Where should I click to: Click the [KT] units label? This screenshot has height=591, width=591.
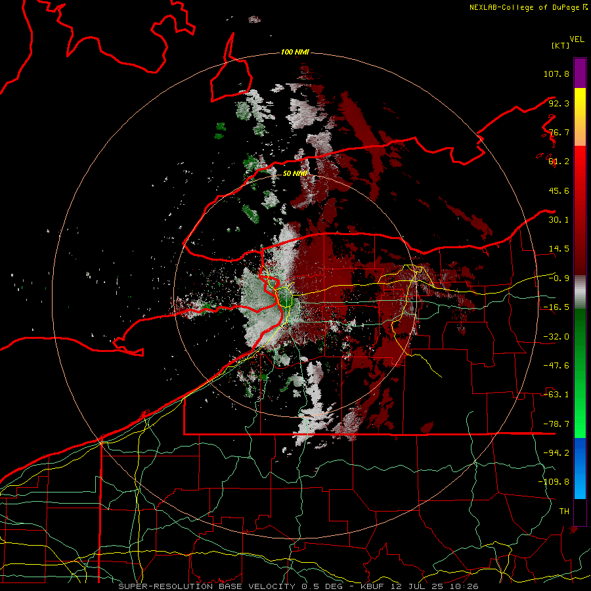click(561, 45)
